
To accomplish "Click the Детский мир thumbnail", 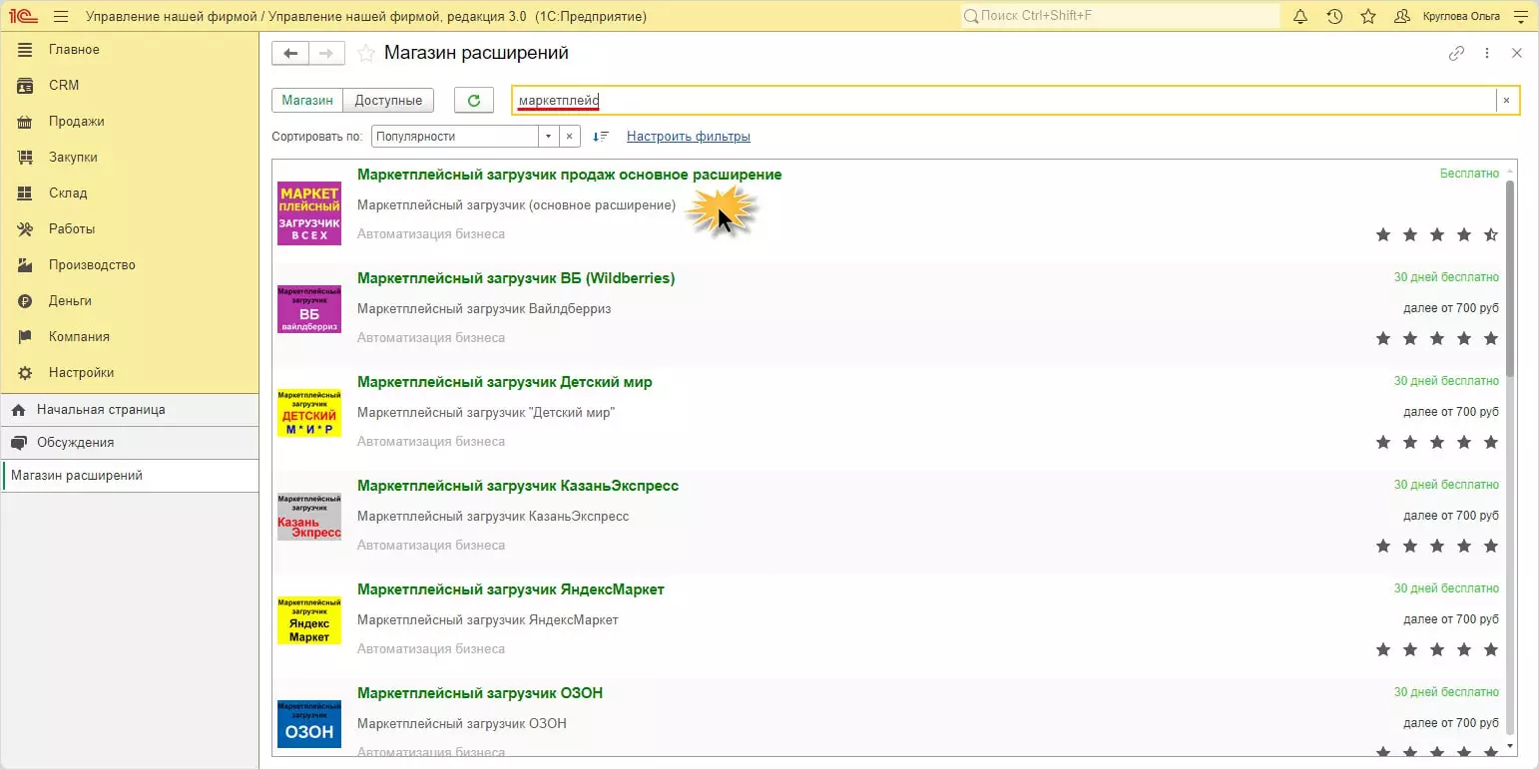I will pos(309,413).
